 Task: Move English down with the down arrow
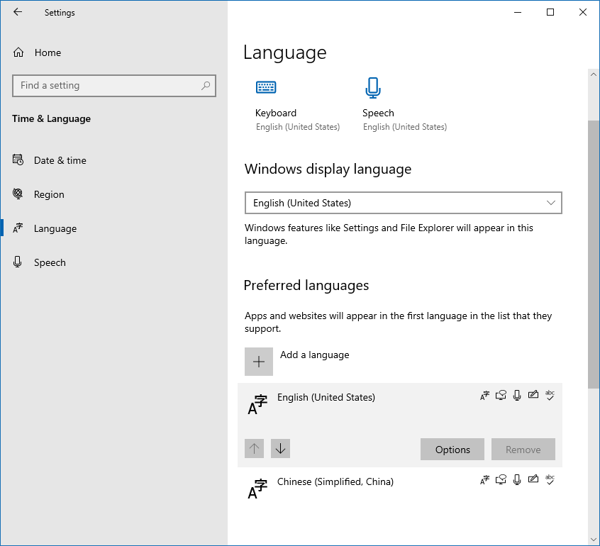pos(280,448)
